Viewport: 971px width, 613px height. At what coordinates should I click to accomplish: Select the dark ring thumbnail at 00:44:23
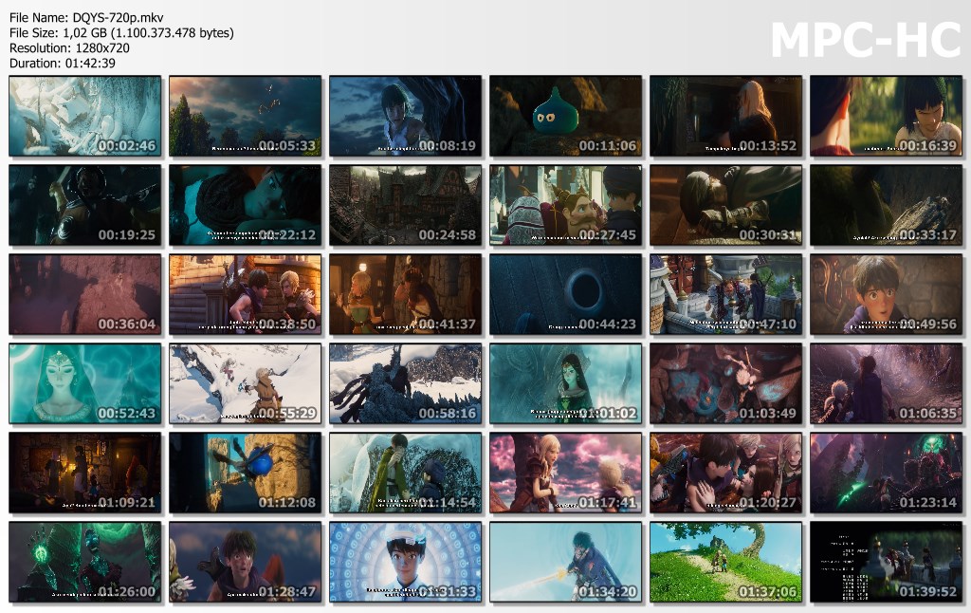click(566, 294)
